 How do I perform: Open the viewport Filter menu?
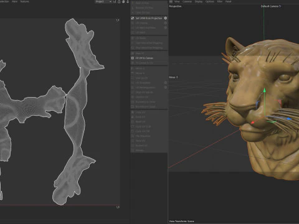[220, 2]
